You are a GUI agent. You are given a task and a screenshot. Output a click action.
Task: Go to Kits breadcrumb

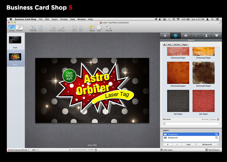coord(169,45)
